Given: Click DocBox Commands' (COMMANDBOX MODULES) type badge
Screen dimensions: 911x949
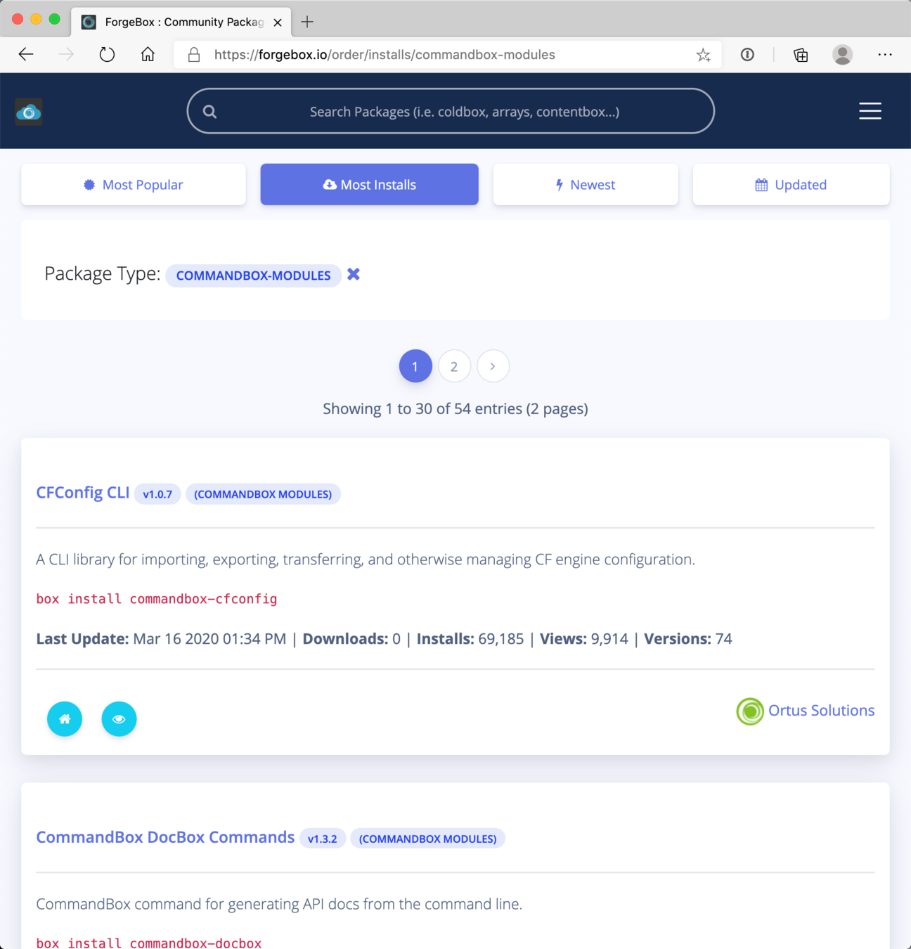Looking at the screenshot, I should [427, 839].
